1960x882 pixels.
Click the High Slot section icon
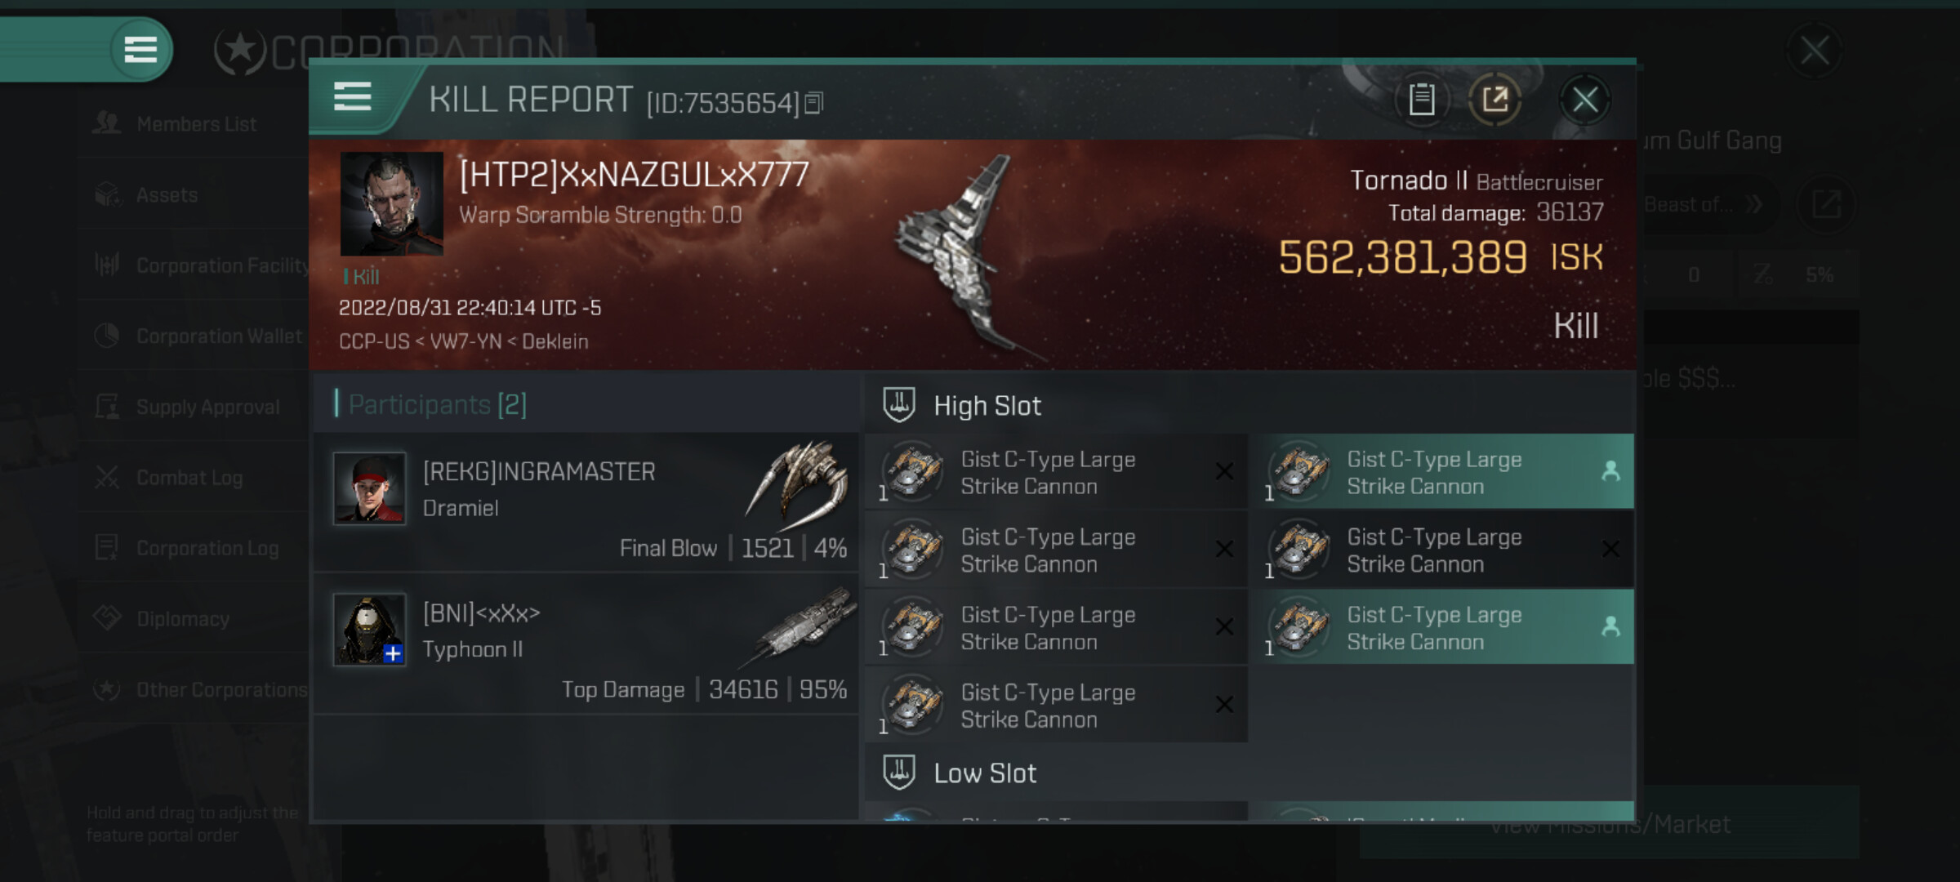point(899,405)
